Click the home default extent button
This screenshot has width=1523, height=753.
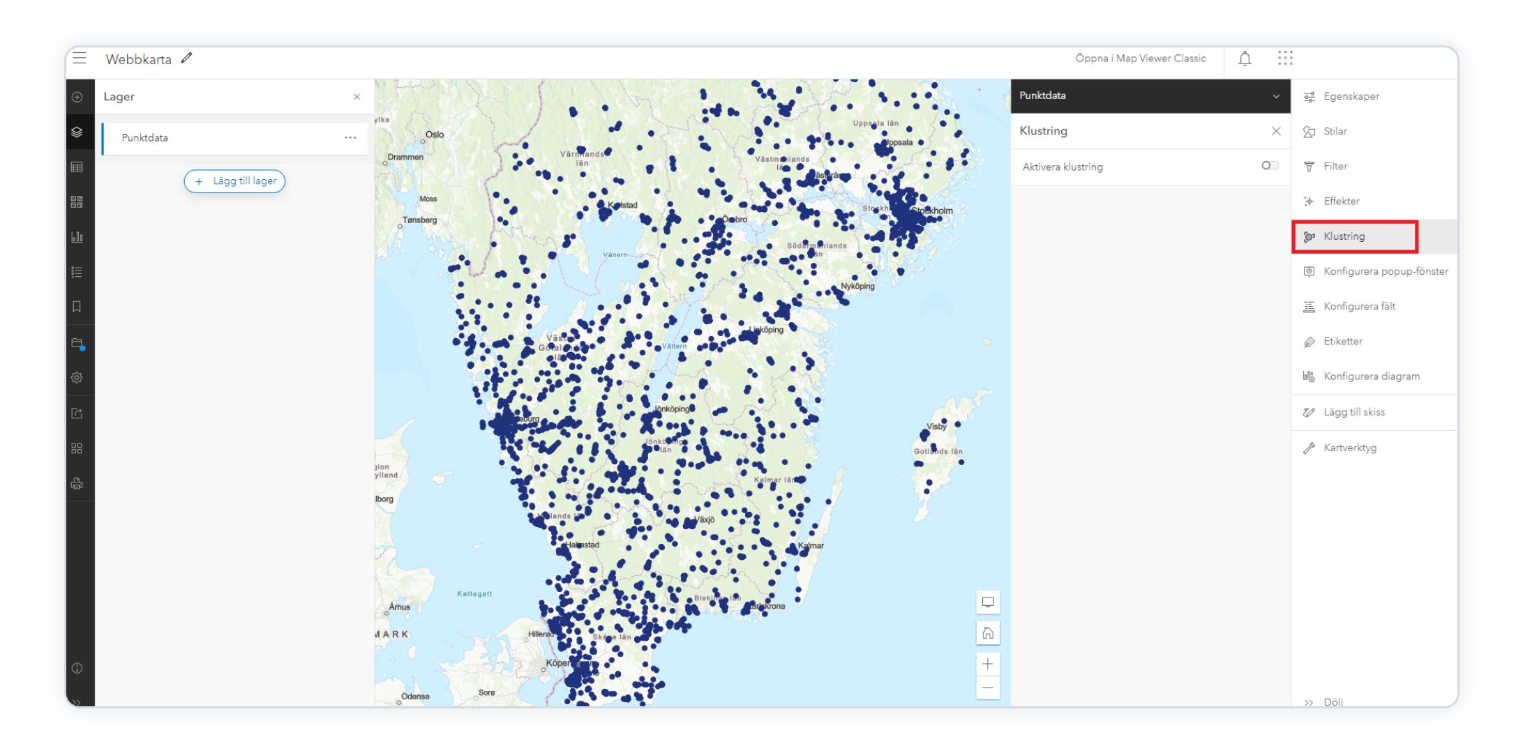click(987, 633)
